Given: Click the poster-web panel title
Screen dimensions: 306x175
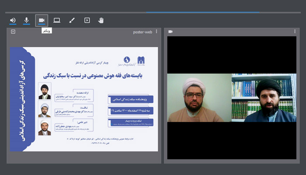Looking at the screenshot, I should pos(143,32).
